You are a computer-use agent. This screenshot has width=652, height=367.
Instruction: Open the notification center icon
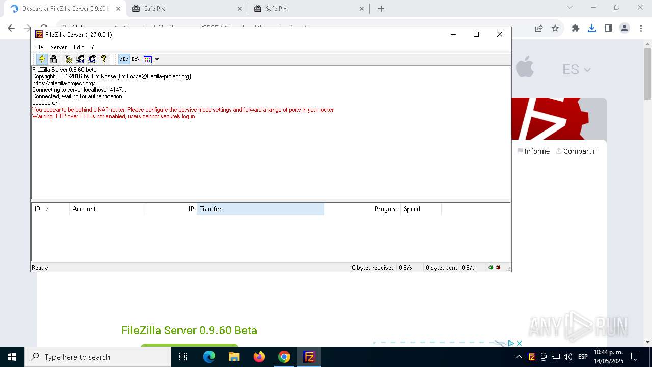[635, 357]
